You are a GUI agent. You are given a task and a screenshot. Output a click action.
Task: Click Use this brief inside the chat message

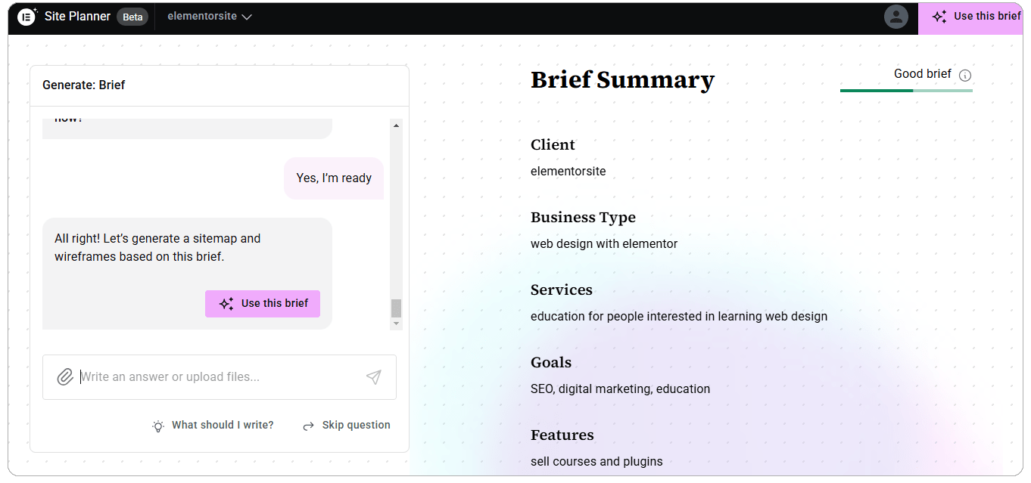[x=263, y=303]
